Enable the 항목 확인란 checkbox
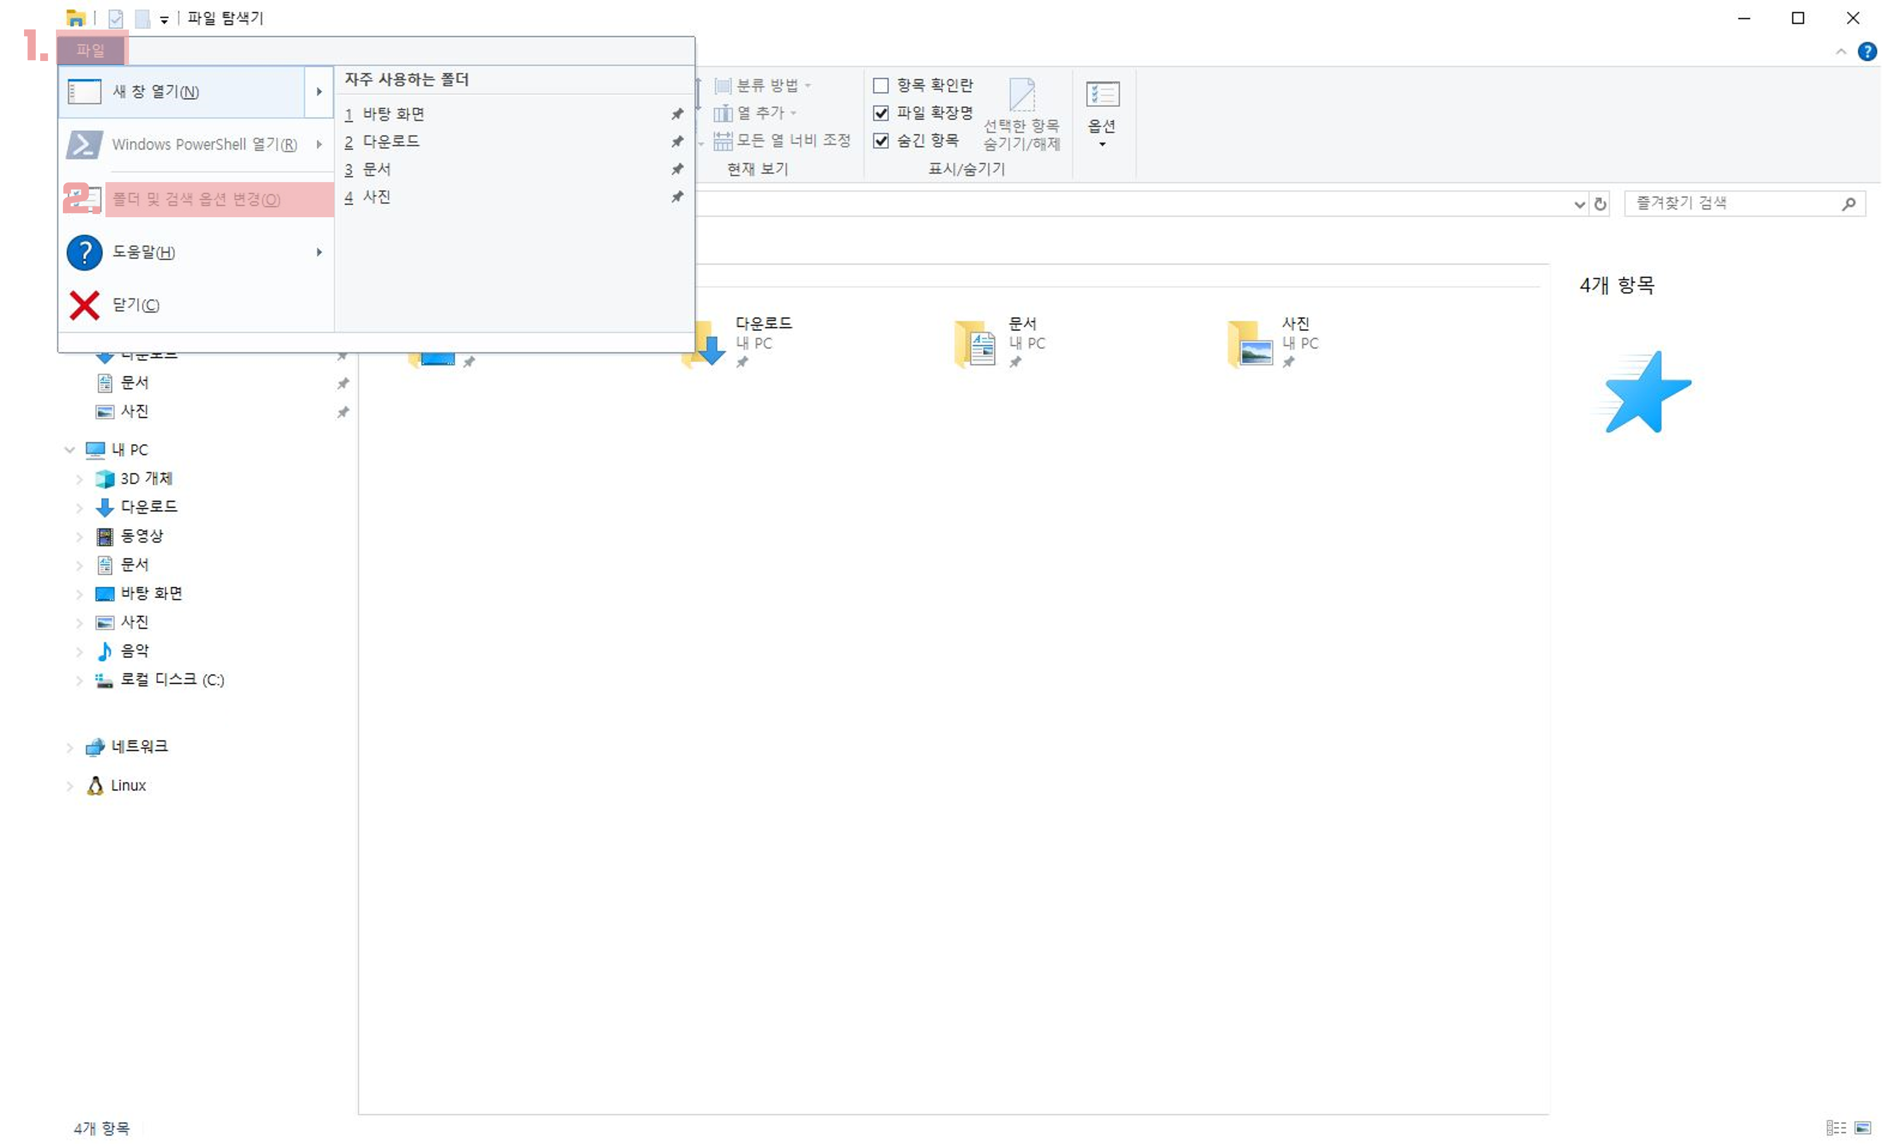Screen dimensions: 1882x1144 click(x=881, y=86)
